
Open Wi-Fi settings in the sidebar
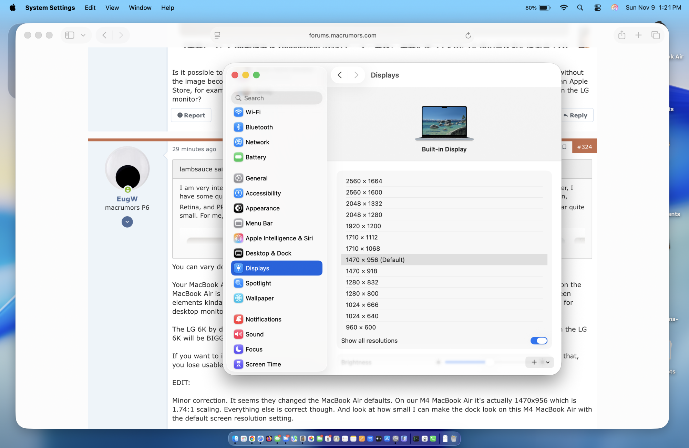click(x=254, y=112)
